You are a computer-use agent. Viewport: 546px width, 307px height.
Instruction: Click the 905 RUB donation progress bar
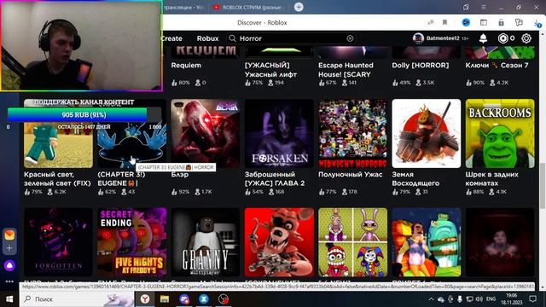coord(84,114)
